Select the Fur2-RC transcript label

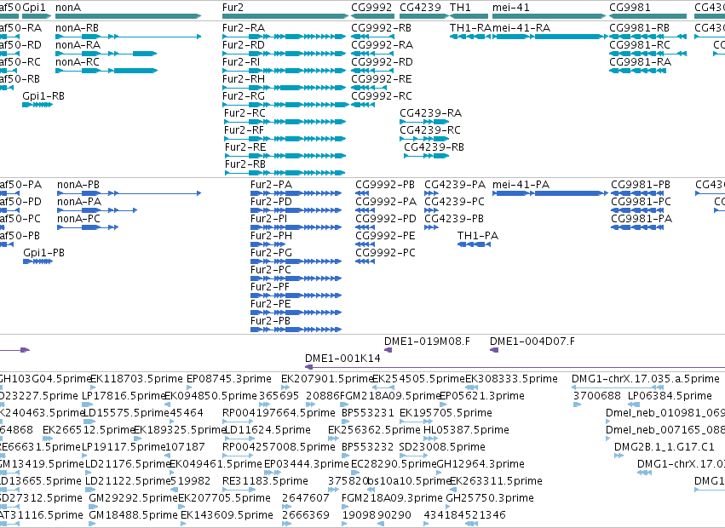coord(245,113)
